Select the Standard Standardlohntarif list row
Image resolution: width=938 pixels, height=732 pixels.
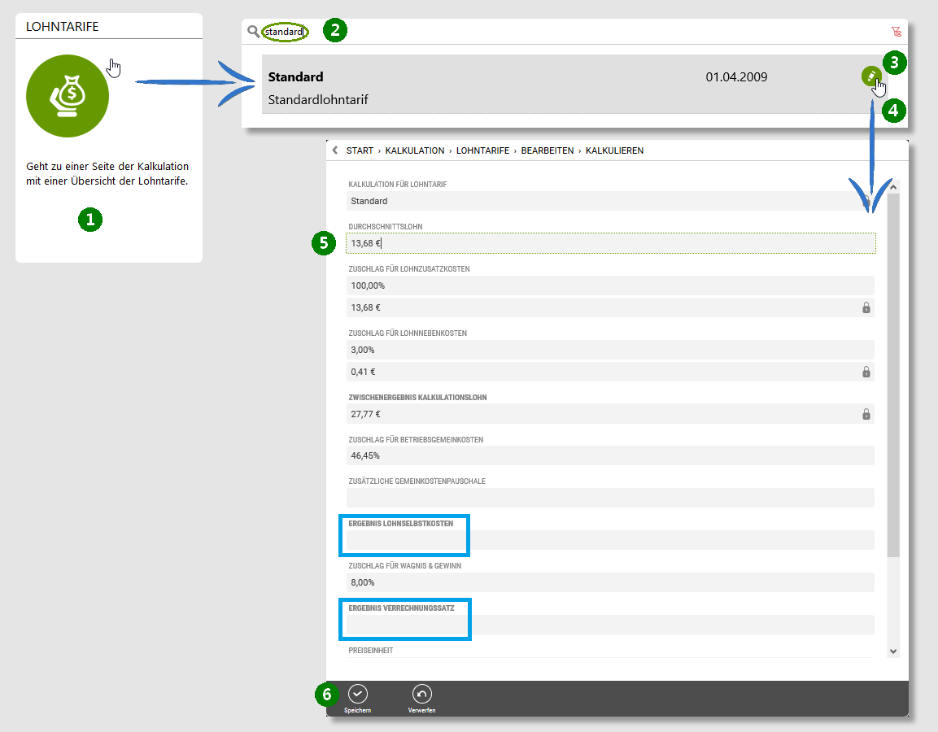tap(488, 85)
